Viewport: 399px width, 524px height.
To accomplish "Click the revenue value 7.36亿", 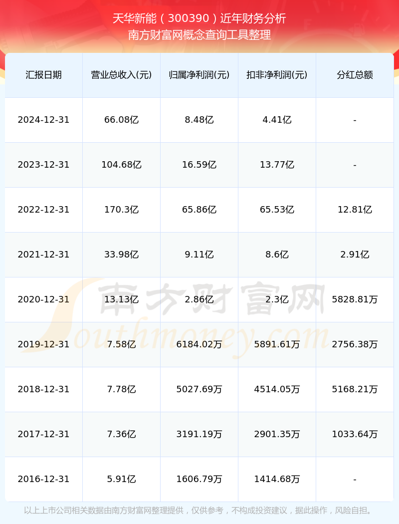I will [x=122, y=435].
